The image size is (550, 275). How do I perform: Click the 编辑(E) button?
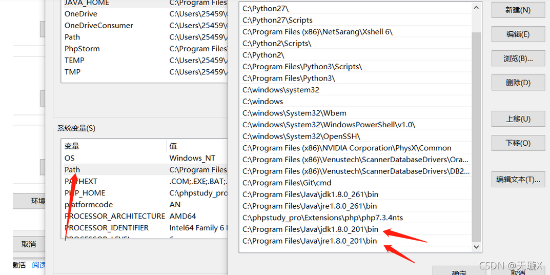pyautogui.click(x=518, y=34)
